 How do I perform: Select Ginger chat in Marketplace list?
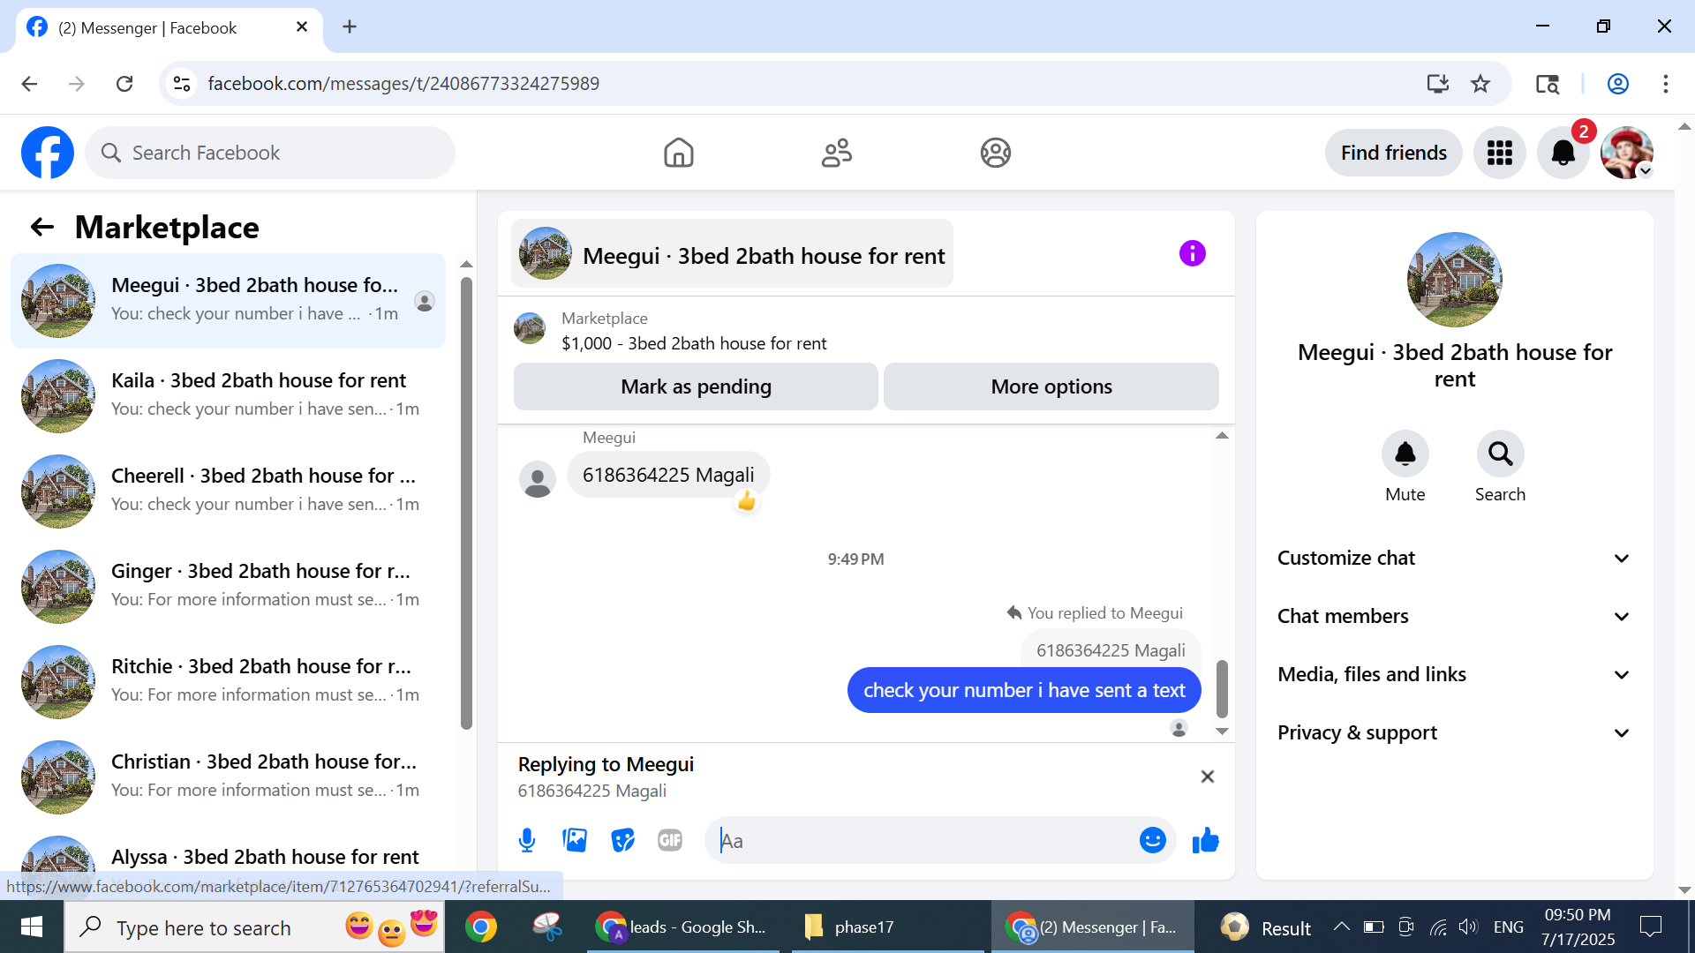coord(228,587)
